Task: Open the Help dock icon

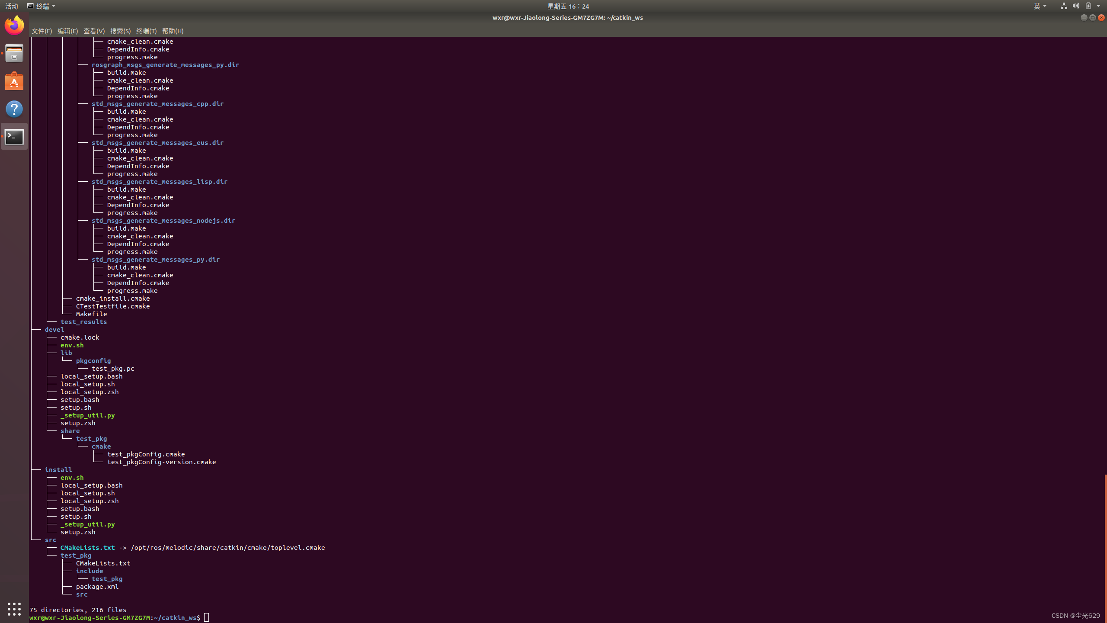Action: point(14,109)
